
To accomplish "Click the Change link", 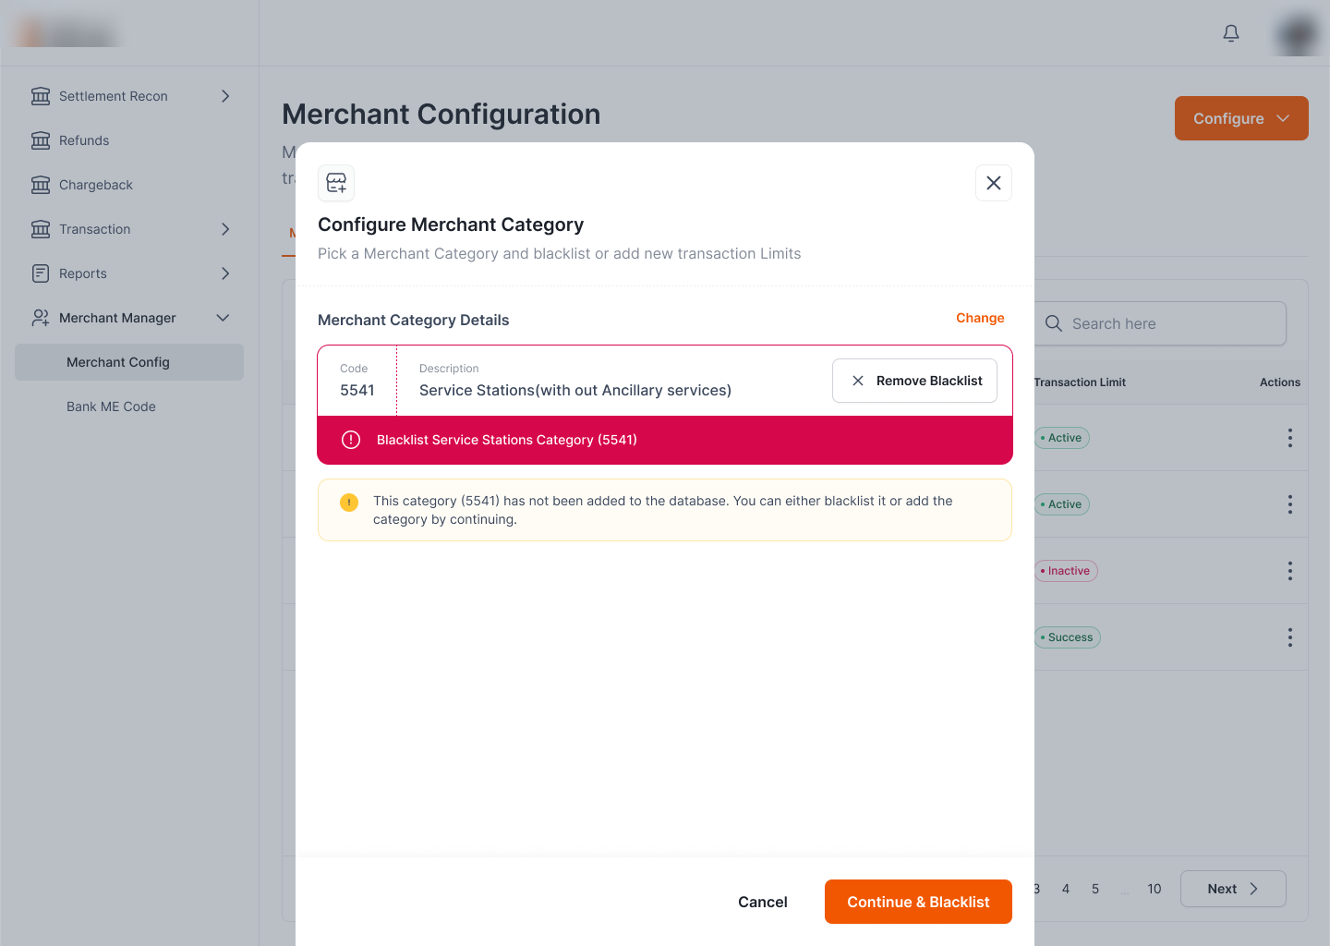I will [x=980, y=318].
